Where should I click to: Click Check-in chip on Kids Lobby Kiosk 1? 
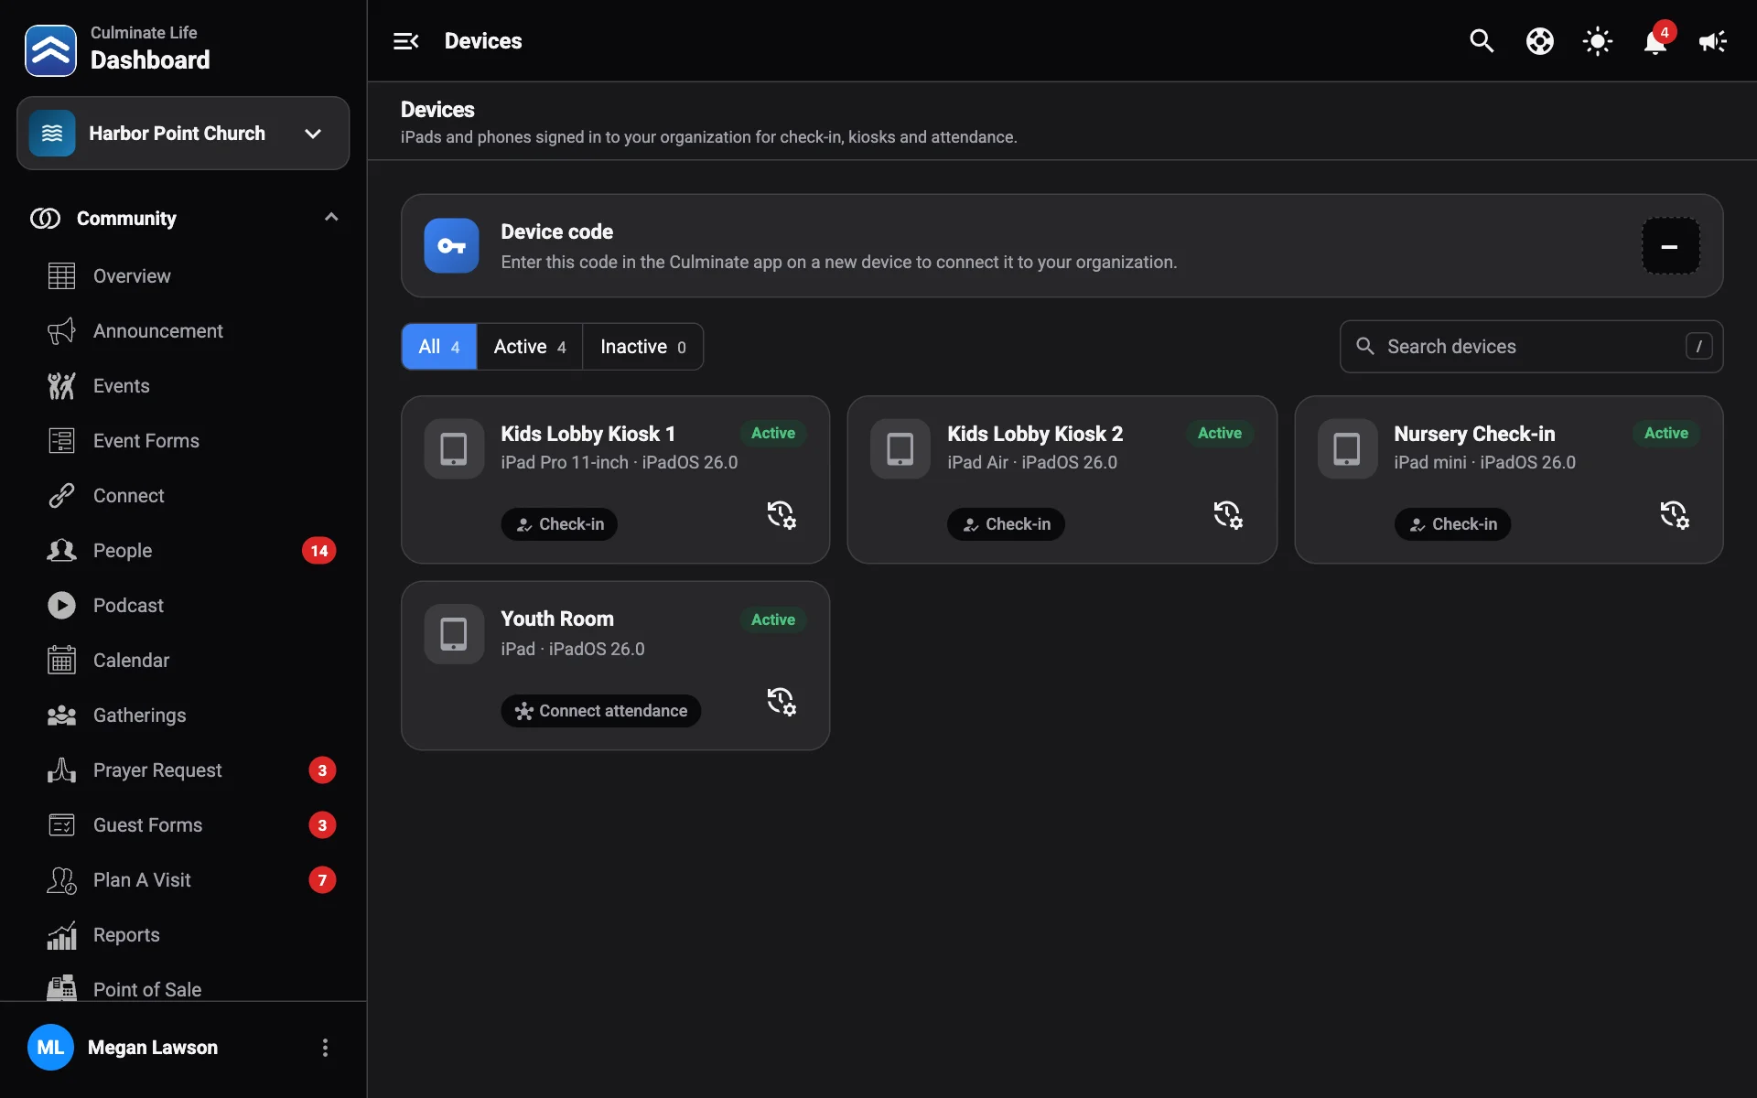pos(559,524)
